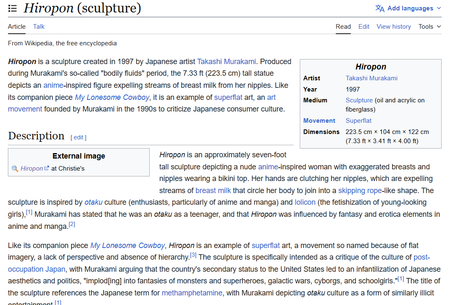The height and width of the screenshot is (305, 462).
Task: Click external link icon beside Hiropon at Christie's
Action: (47, 168)
